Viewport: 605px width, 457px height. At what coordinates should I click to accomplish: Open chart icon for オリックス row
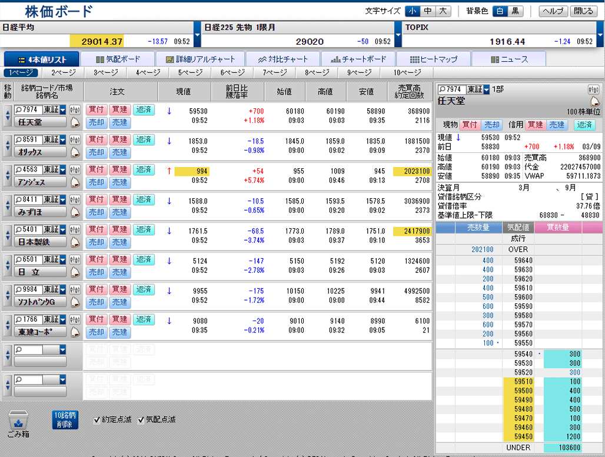pyautogui.click(x=75, y=139)
